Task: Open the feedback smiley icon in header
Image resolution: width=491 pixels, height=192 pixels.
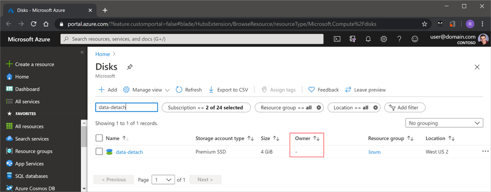Action: (x=415, y=39)
